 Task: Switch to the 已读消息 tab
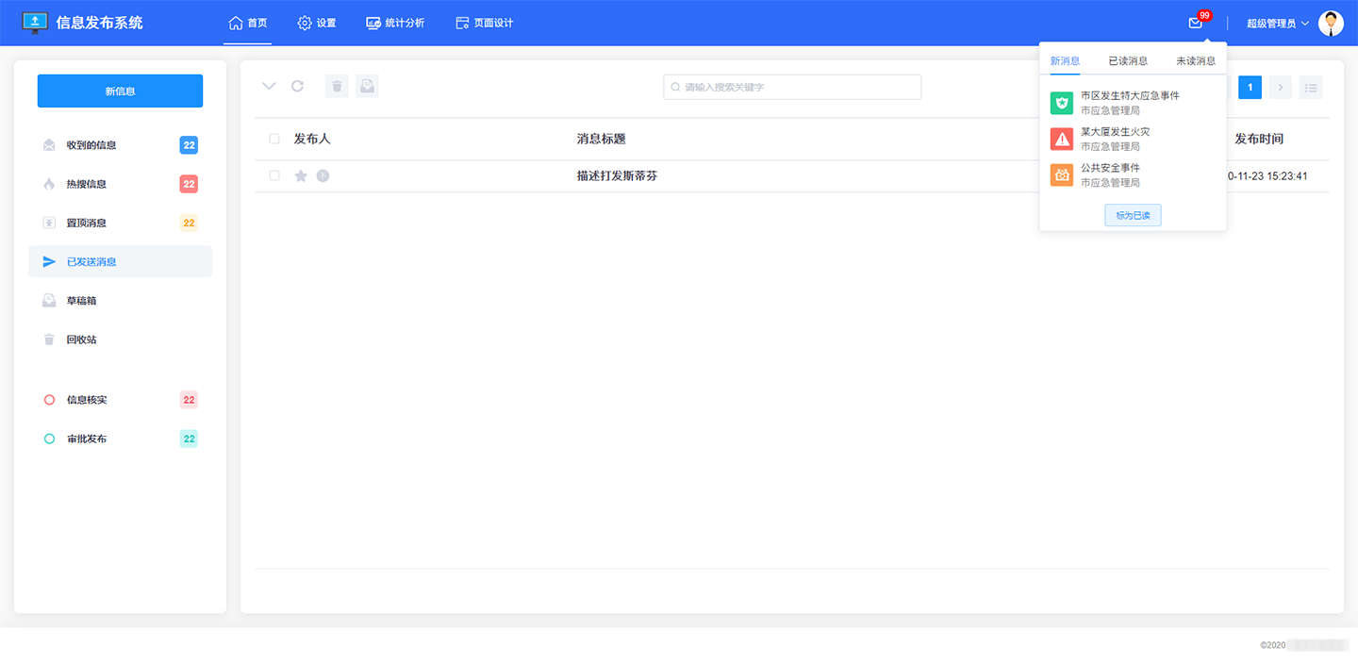point(1128,61)
